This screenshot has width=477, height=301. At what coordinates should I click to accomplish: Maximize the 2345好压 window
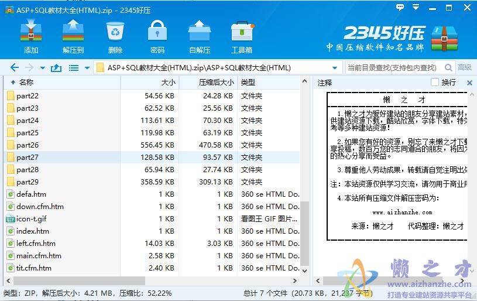click(x=449, y=8)
